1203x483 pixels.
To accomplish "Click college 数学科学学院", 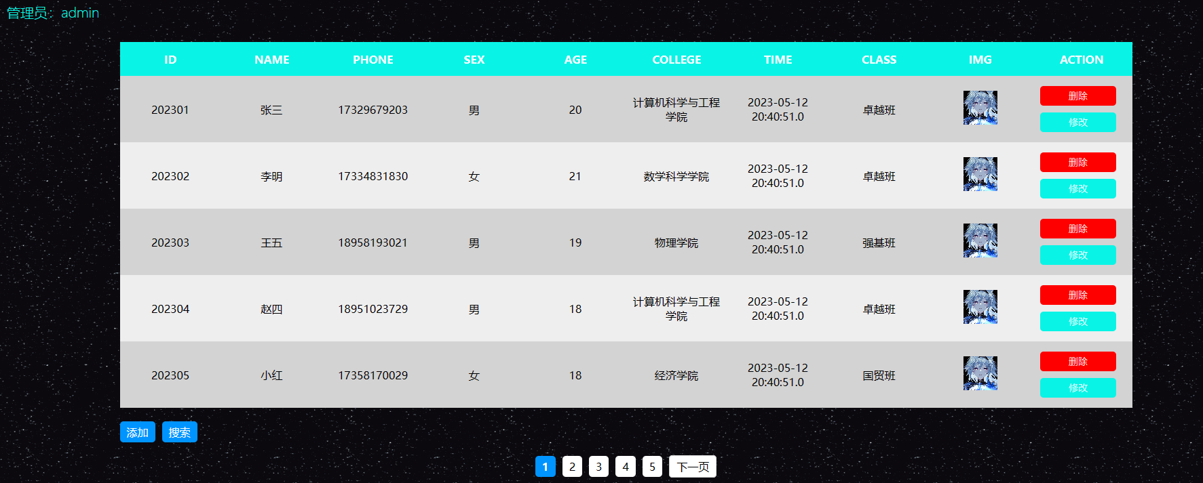I will coord(676,176).
